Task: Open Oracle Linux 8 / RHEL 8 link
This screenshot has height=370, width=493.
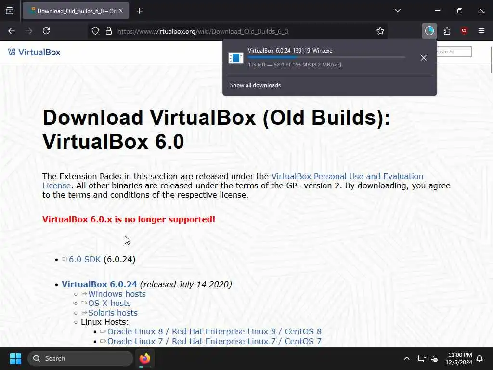Action: [214, 331]
